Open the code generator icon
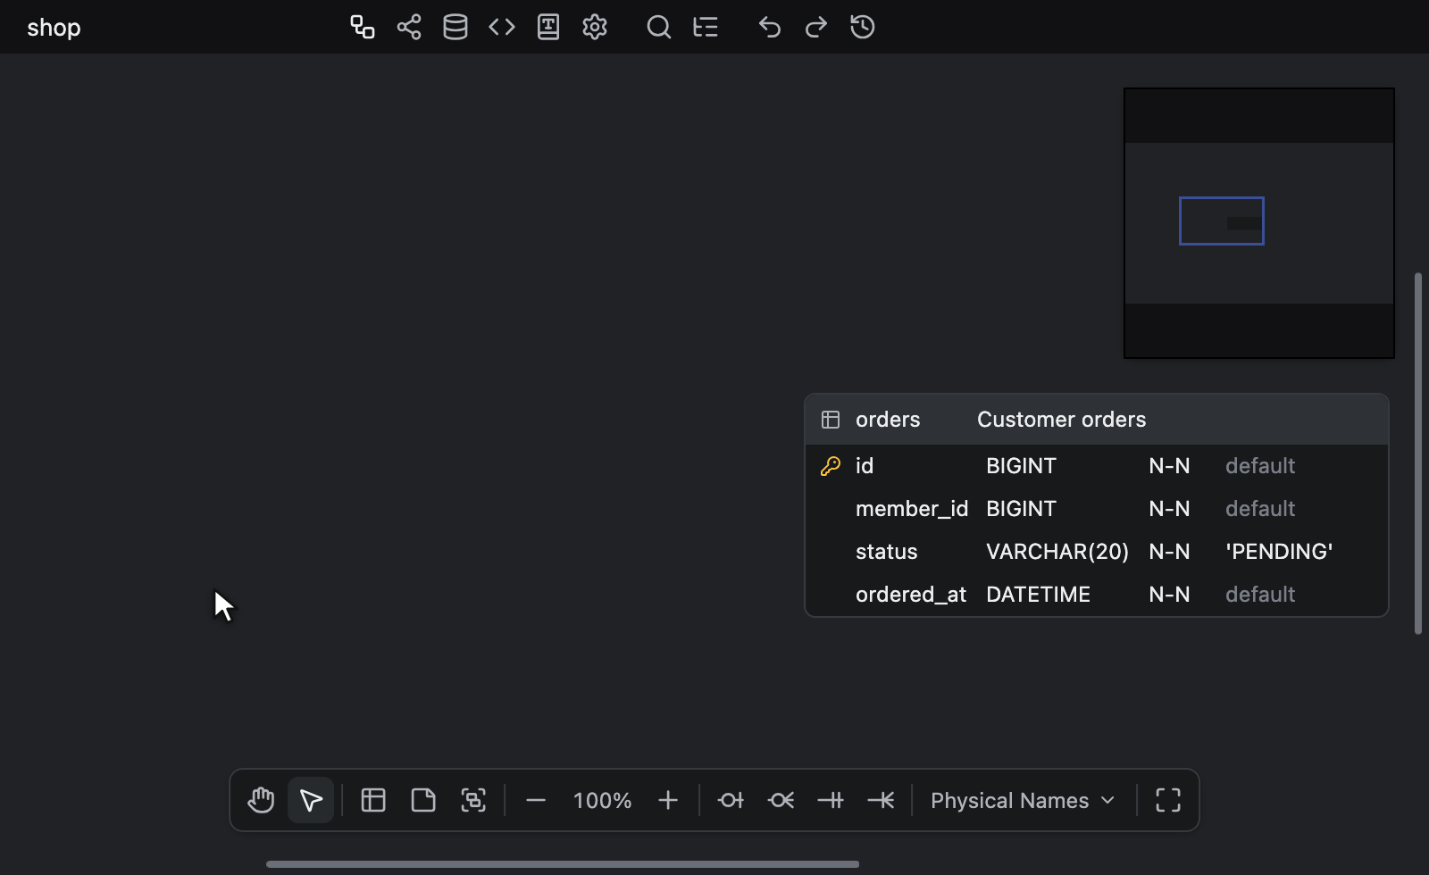 pyautogui.click(x=502, y=27)
